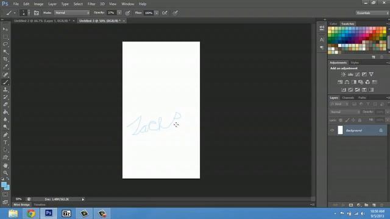The width and height of the screenshot is (390, 219).
Task: Open the Filter menu
Action: pyautogui.click(x=91, y=4)
